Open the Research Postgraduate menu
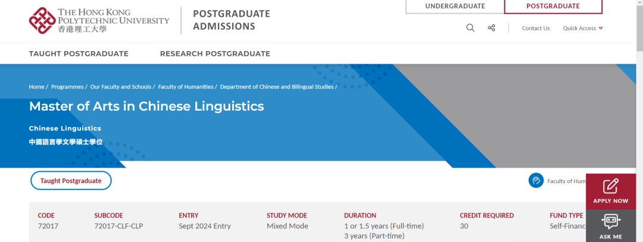Screen dimensions: 643x242 [215, 54]
